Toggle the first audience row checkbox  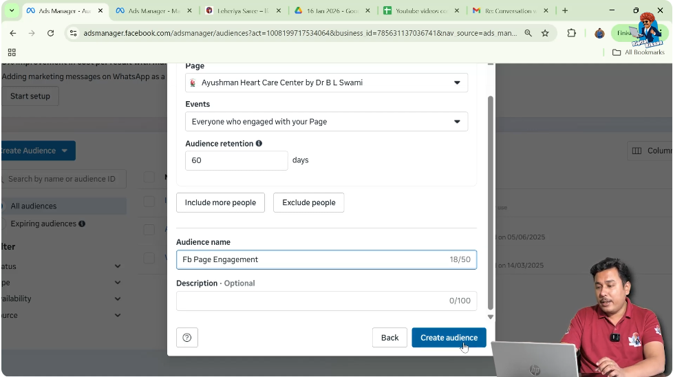[x=149, y=201]
